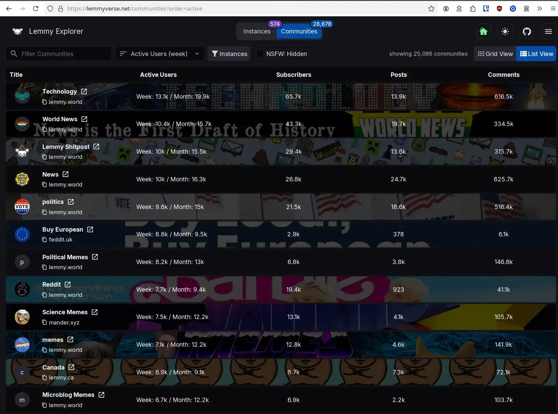Open the browser extensions puzzle icon
558x414 pixels.
click(x=473, y=9)
